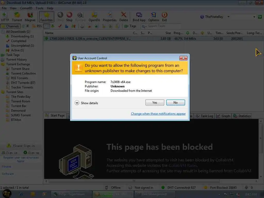Click the power shutdown icon in toolbar
Viewport: 264px width, 198px height.
[x=82, y=26]
